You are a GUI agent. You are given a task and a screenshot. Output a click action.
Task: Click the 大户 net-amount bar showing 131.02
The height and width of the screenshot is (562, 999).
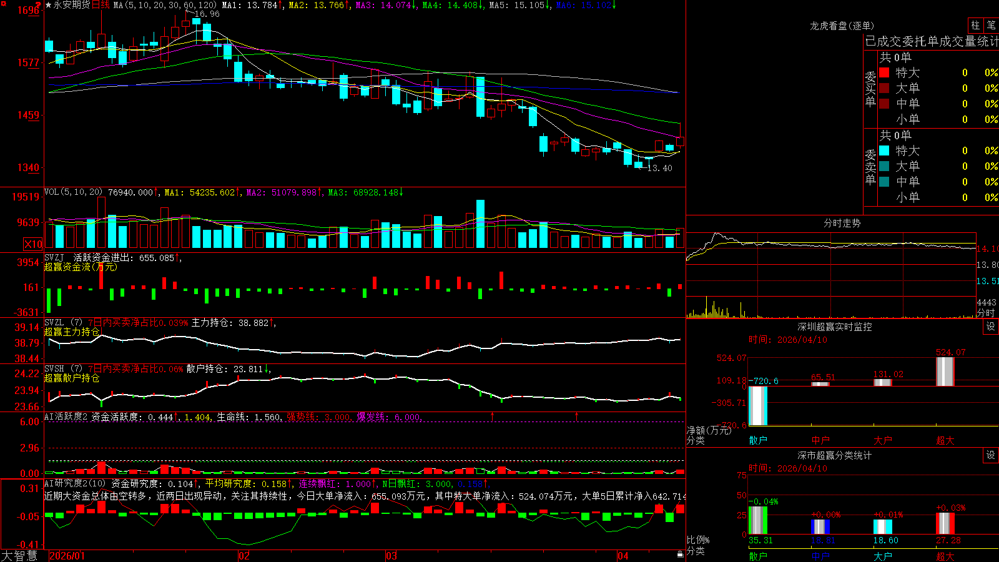883,383
